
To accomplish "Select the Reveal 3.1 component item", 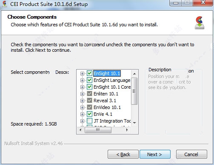I will 105,101.
